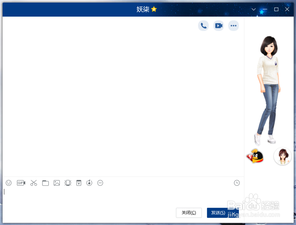Open message history clock icon
Viewport: 296px width, 225px height.
click(237, 183)
